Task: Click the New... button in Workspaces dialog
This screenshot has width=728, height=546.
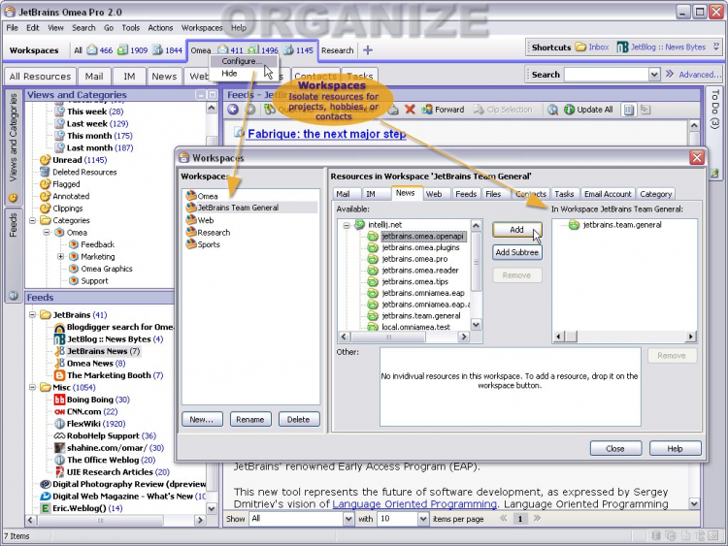Action: (202, 419)
